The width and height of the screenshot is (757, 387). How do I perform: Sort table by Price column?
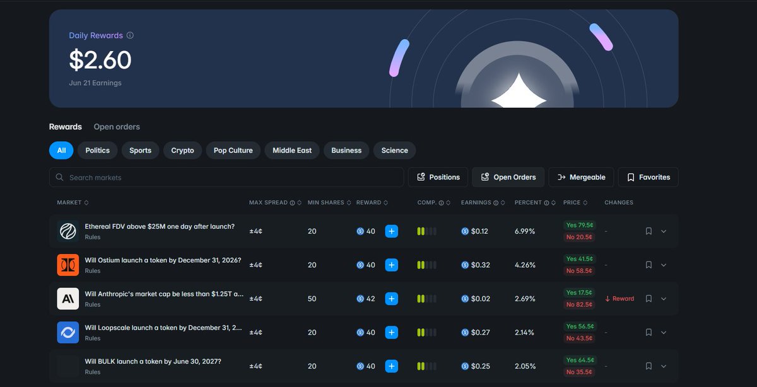[575, 203]
